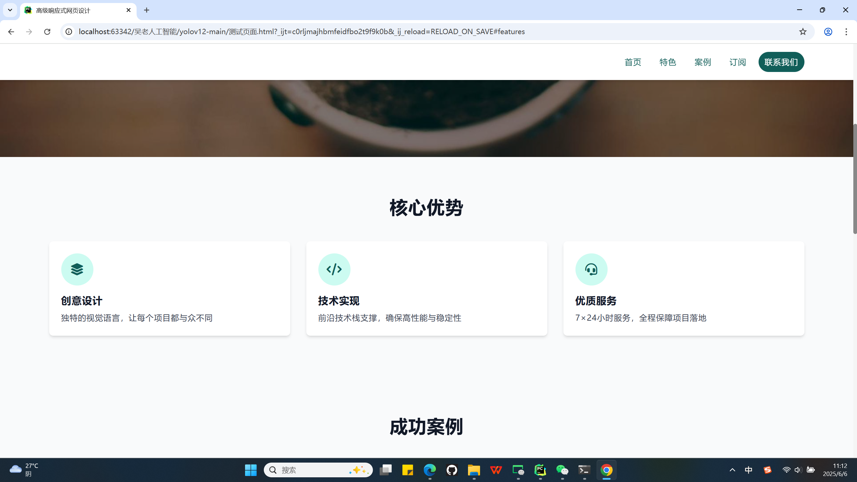Open a new browser tab
Viewport: 857px width, 482px height.
click(147, 10)
